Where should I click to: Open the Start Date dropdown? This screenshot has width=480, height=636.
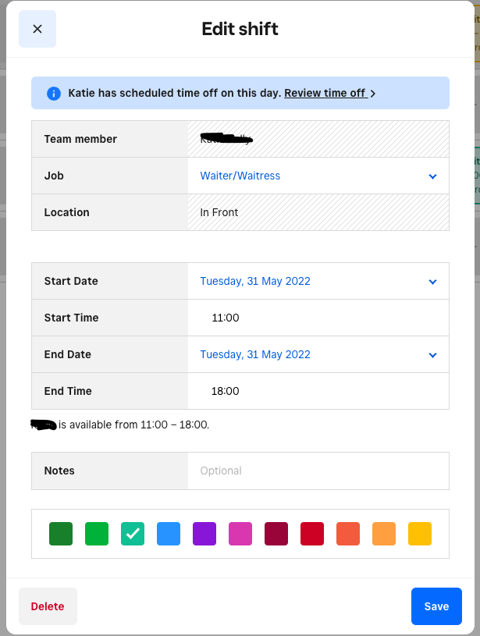318,281
